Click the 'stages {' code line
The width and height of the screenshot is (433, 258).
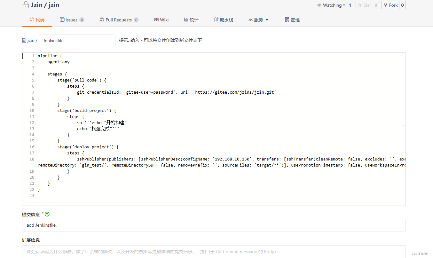click(x=57, y=74)
